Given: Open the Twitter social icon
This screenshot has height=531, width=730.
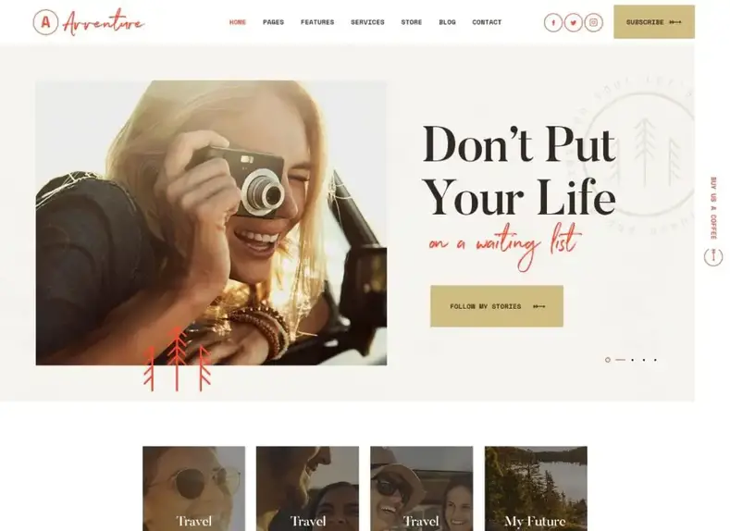Looking at the screenshot, I should [x=573, y=22].
